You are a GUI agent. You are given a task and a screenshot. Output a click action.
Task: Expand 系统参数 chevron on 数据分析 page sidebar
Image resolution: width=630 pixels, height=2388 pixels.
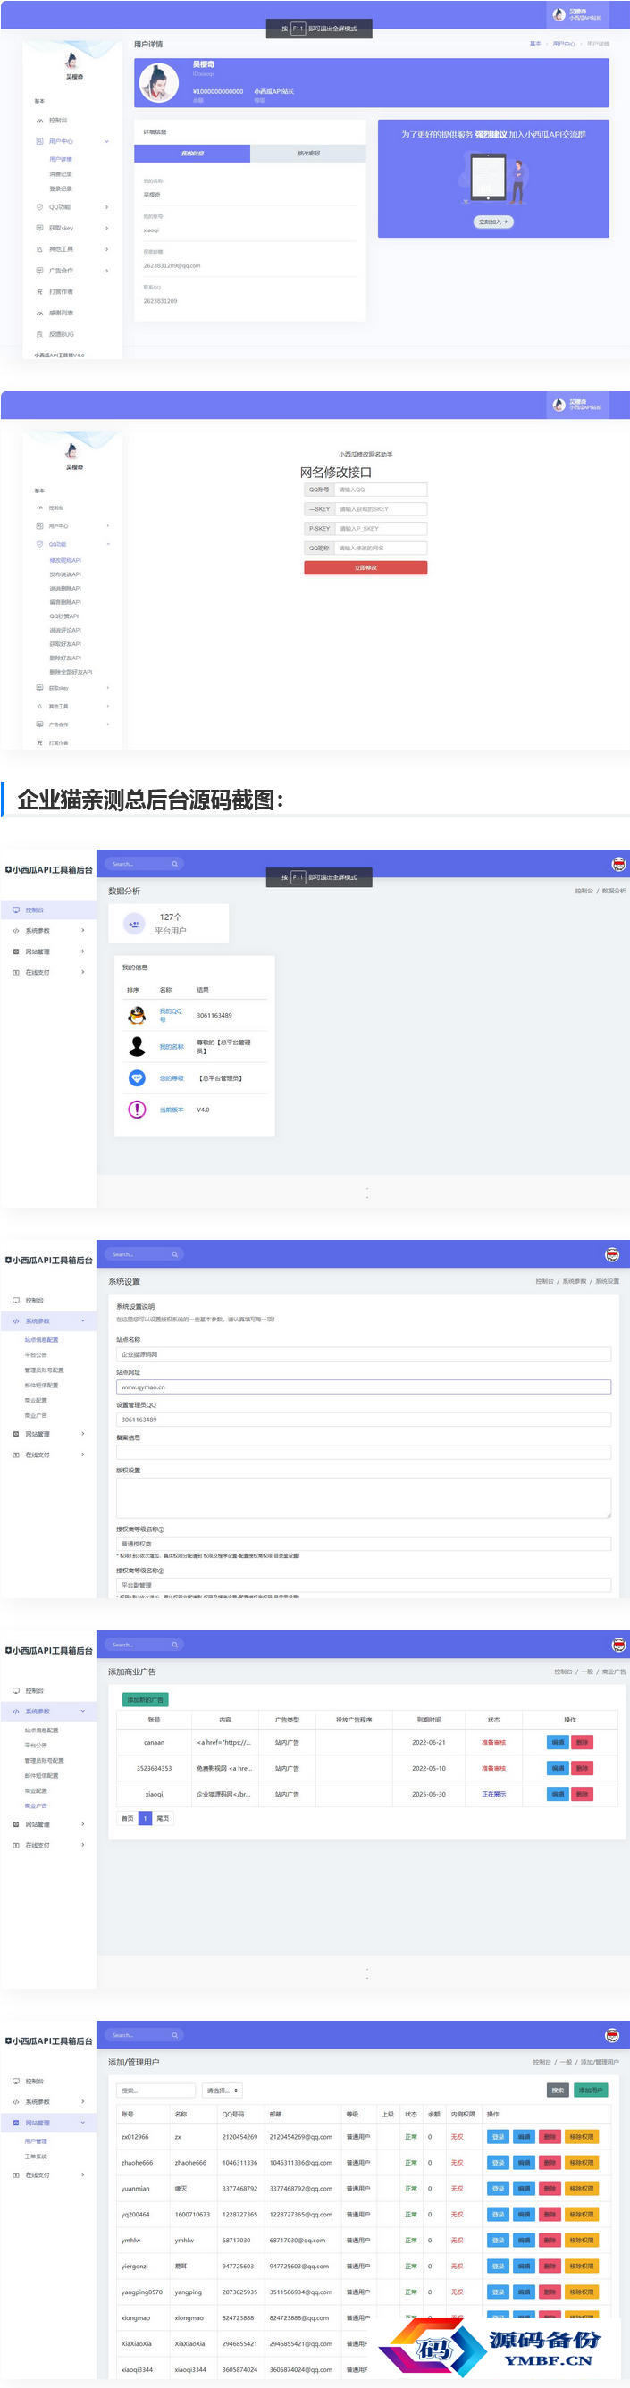82,931
